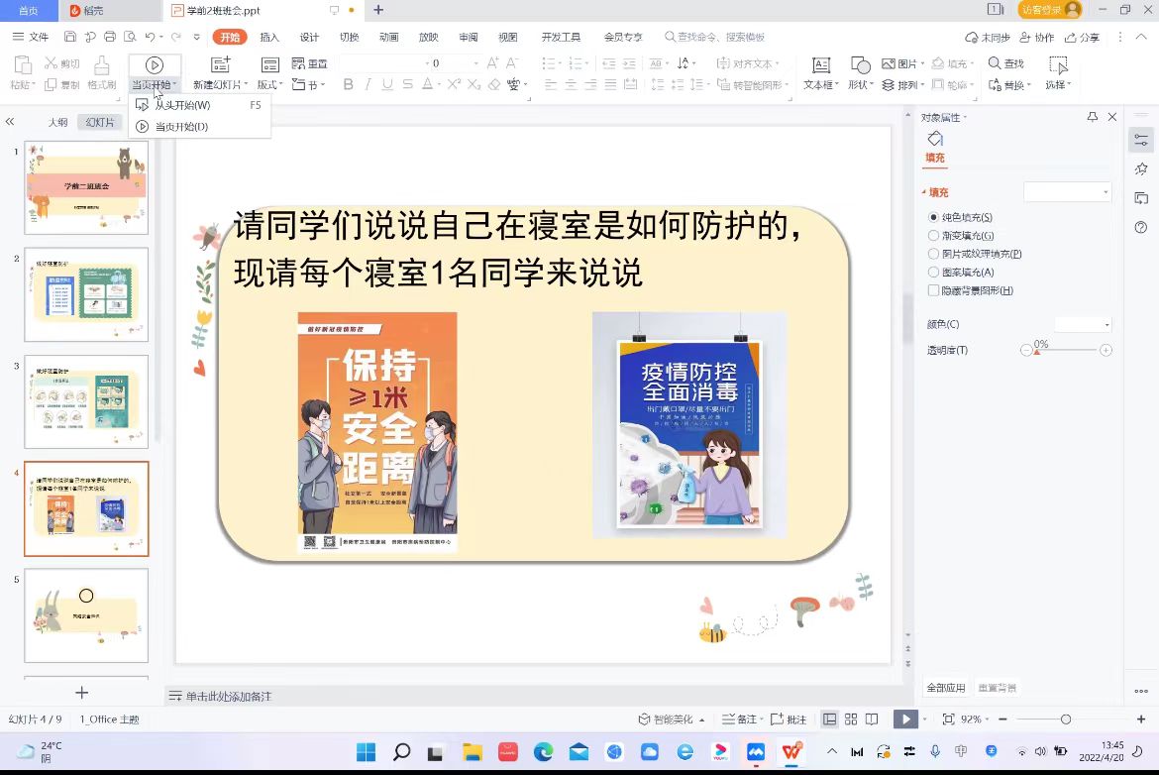Viewport: 1159px width, 775px height.
Task: Select 图片或纹理填充 radio option
Action: [933, 254]
